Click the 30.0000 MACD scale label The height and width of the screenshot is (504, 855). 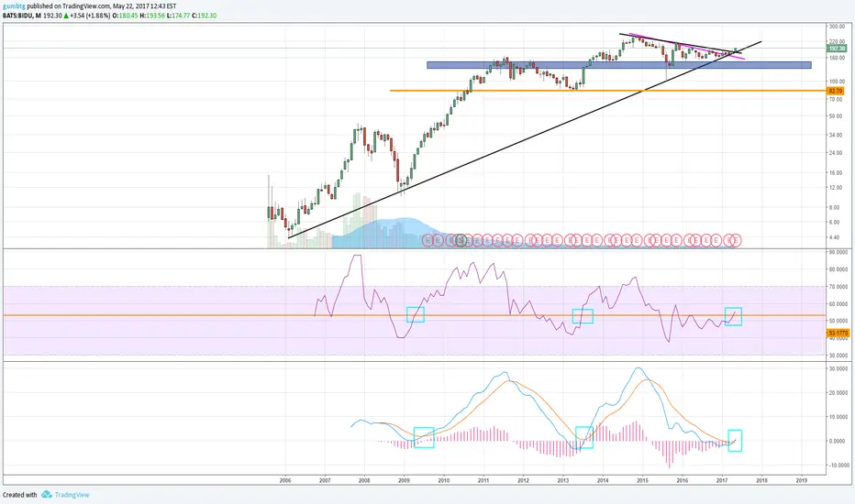pyautogui.click(x=838, y=369)
